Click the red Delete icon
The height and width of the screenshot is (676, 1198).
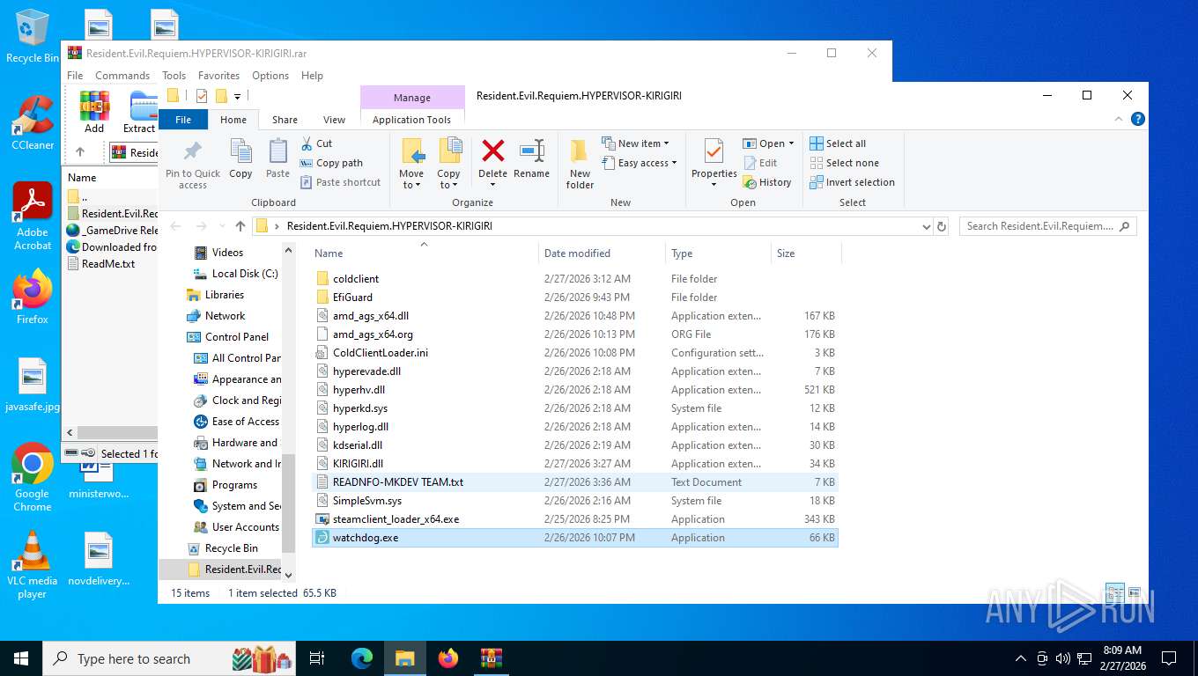point(493,151)
